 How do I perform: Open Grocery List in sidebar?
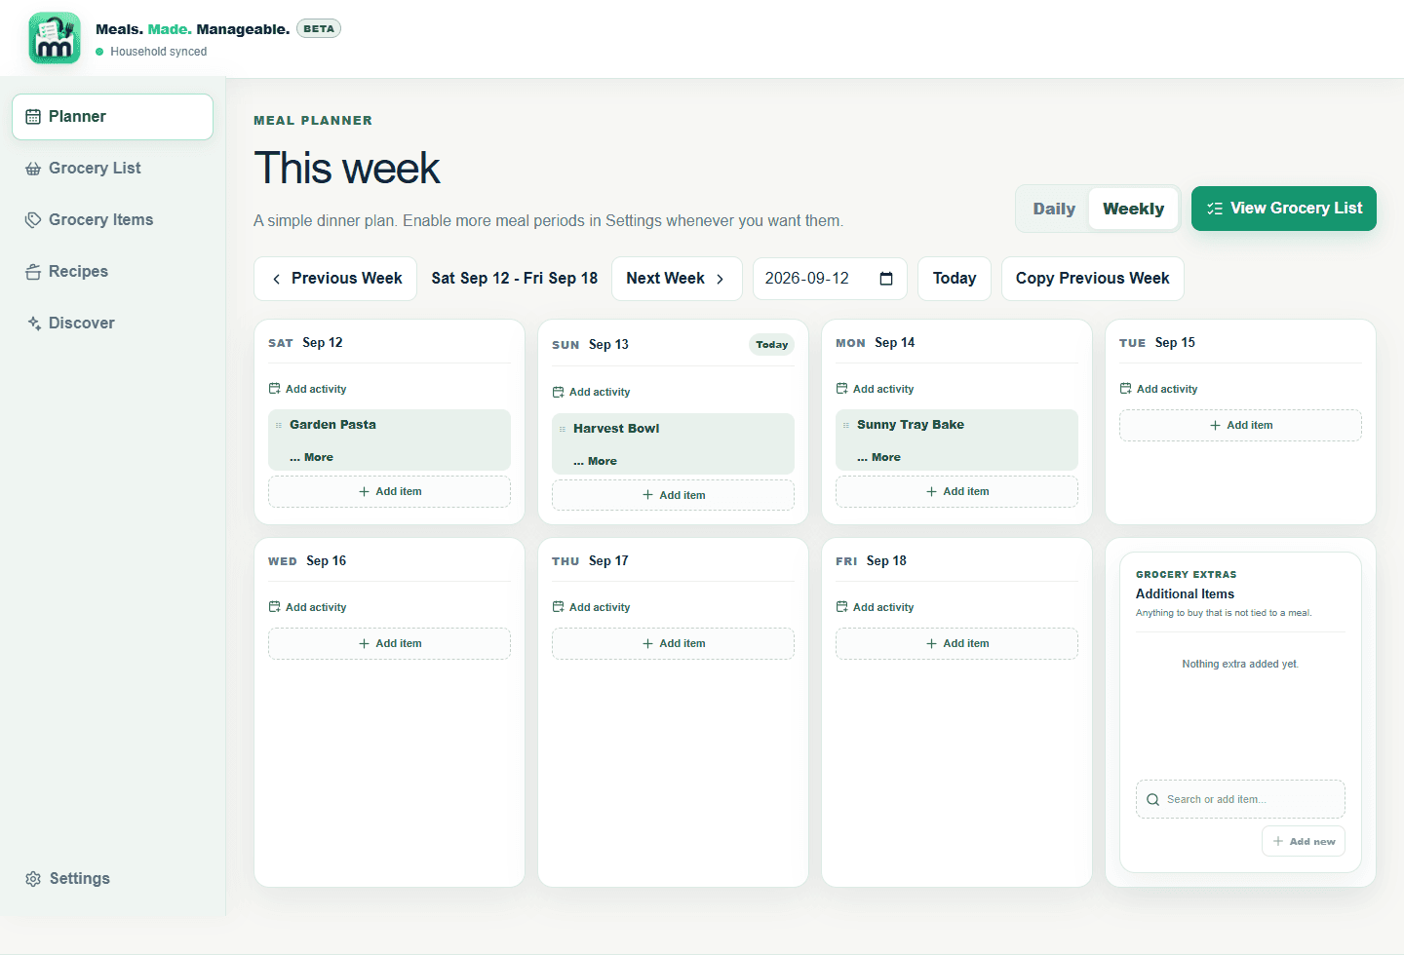click(x=112, y=169)
